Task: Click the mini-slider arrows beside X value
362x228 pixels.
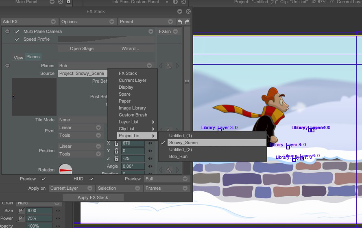Action: [x=150, y=143]
